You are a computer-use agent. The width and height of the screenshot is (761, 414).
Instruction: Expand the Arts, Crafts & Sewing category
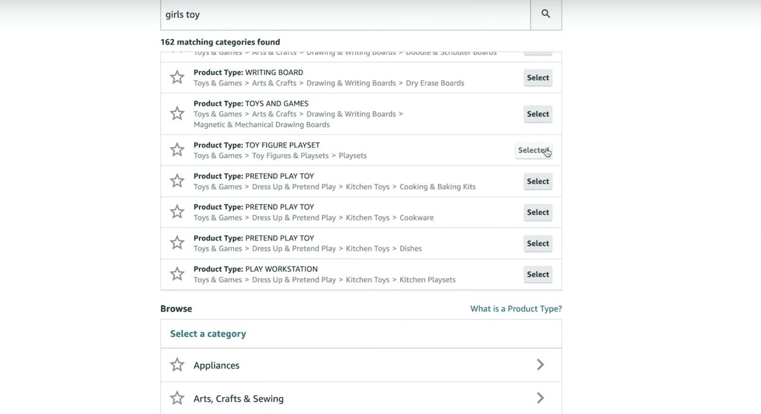pos(541,398)
